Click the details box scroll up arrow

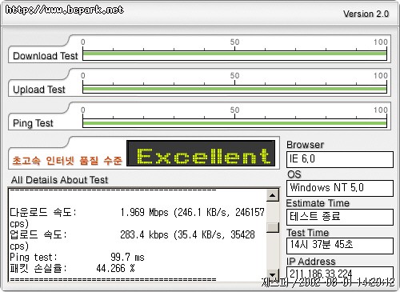click(272, 195)
